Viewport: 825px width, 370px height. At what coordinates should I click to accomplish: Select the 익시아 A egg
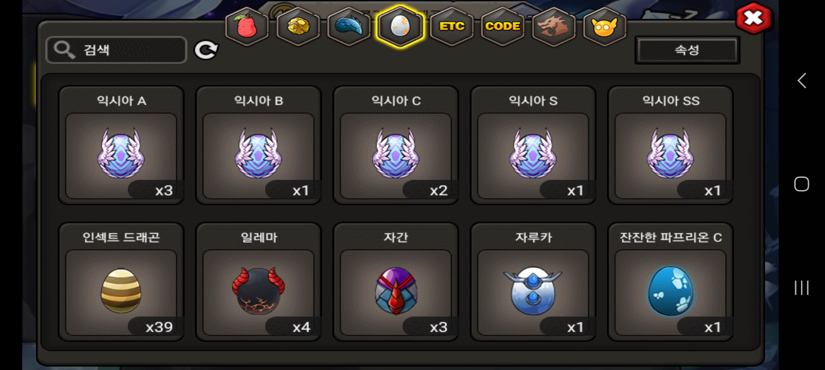click(121, 145)
